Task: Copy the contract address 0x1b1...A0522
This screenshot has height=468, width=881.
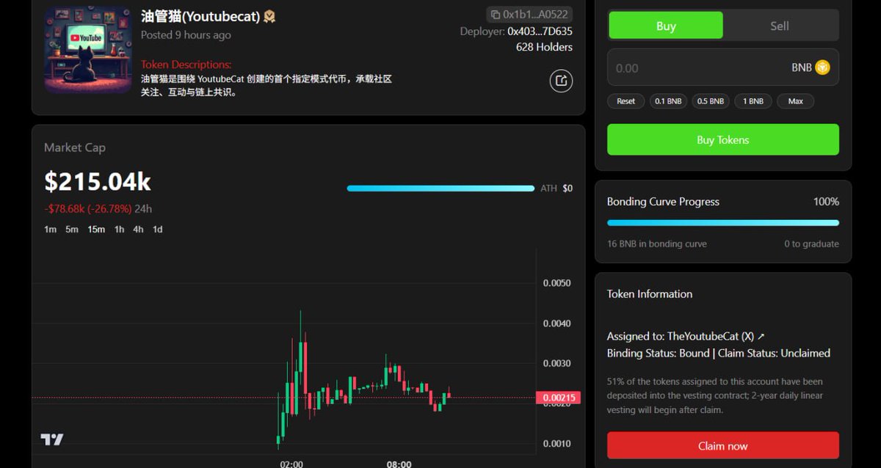Action: (x=529, y=14)
